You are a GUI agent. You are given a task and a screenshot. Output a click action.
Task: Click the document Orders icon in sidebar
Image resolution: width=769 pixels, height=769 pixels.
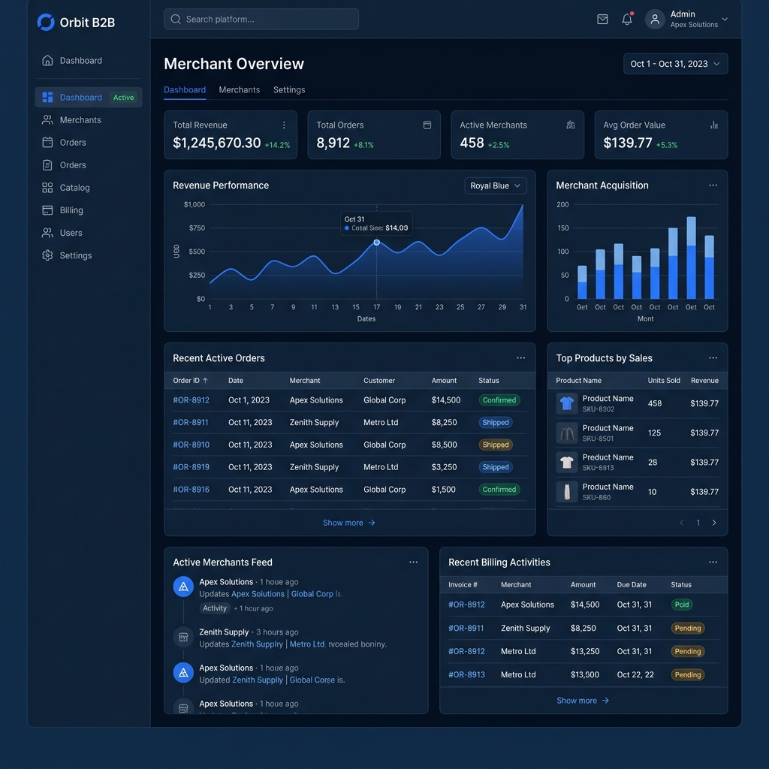(47, 164)
